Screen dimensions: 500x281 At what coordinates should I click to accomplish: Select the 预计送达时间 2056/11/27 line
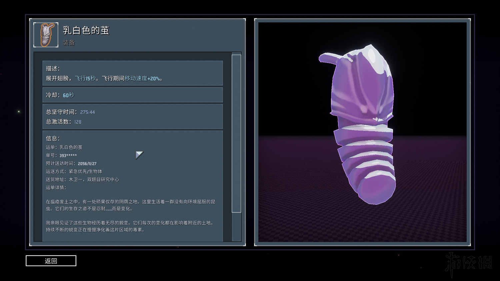[x=71, y=163]
